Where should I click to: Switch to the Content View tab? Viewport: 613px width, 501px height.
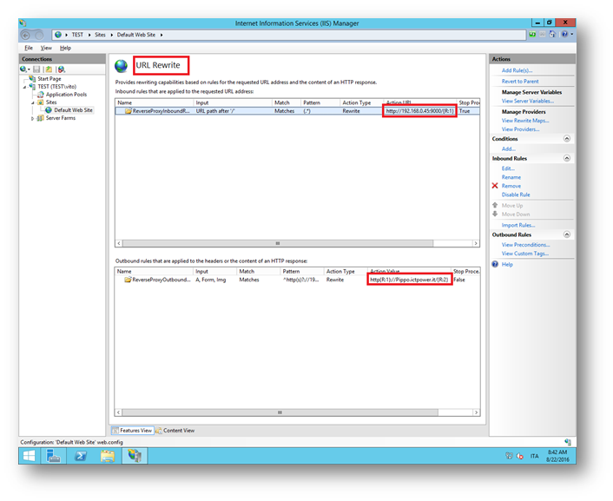[x=178, y=430]
